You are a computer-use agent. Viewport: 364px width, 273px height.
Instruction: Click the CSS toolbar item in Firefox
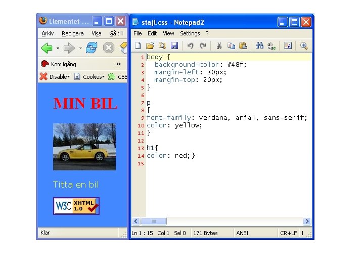click(x=117, y=77)
